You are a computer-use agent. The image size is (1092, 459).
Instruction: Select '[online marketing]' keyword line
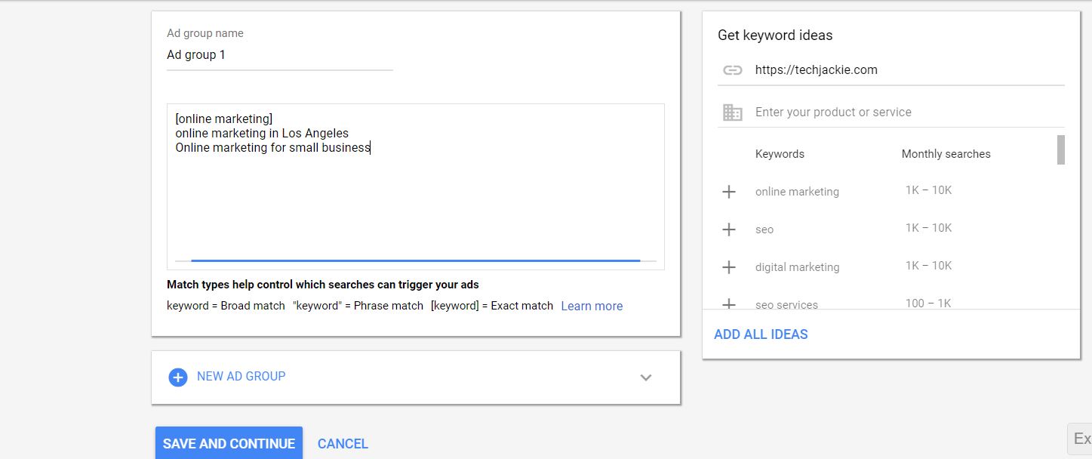[x=224, y=119]
